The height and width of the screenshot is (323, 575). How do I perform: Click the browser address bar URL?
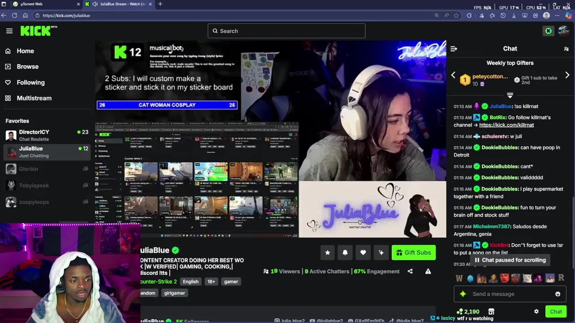click(66, 15)
